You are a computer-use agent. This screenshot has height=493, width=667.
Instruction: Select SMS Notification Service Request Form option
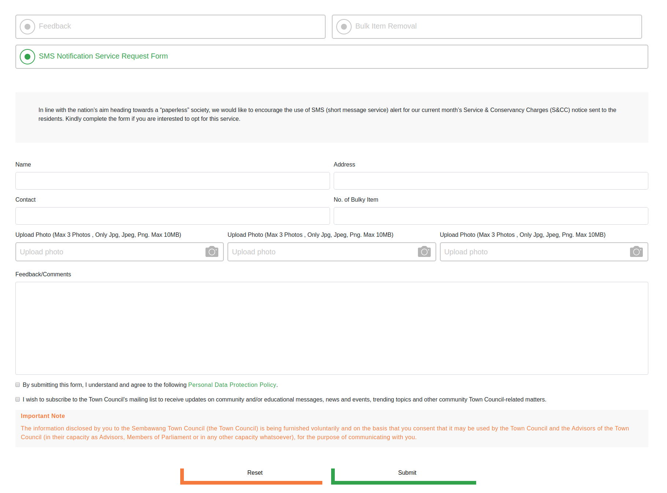(x=27, y=57)
